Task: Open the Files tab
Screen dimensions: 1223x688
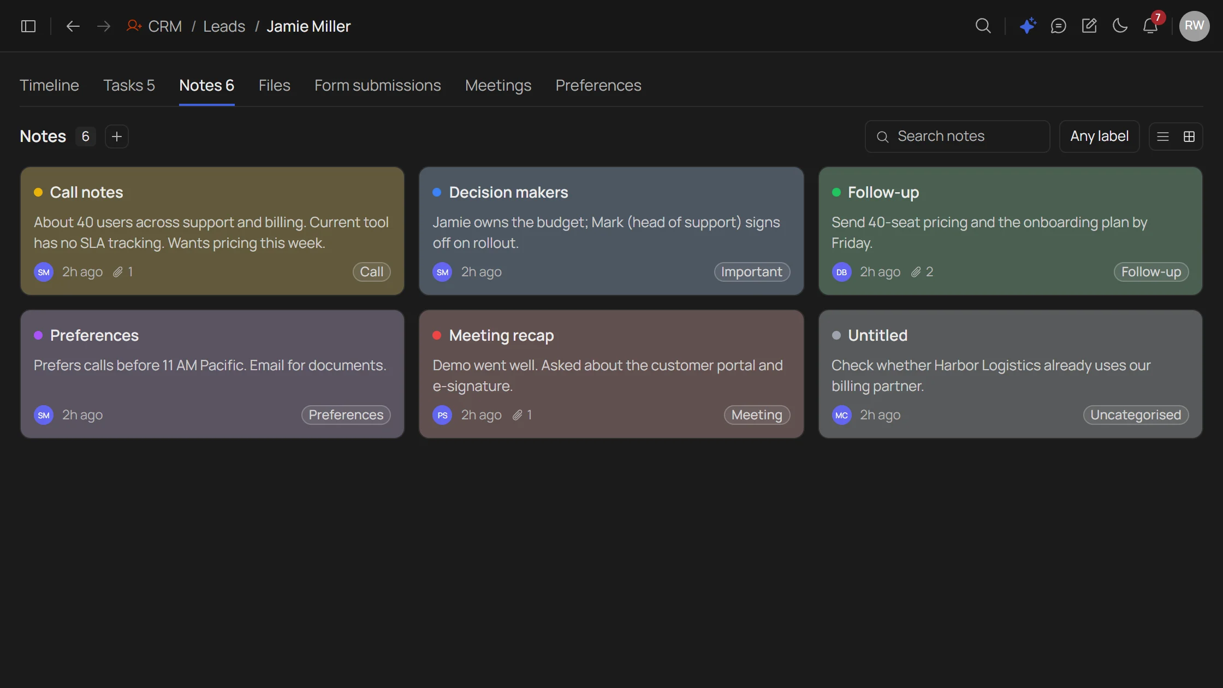Action: tap(274, 86)
